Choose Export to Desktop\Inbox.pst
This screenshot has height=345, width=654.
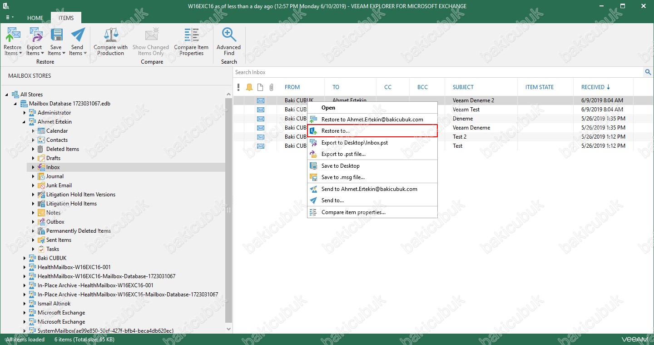[372, 143]
